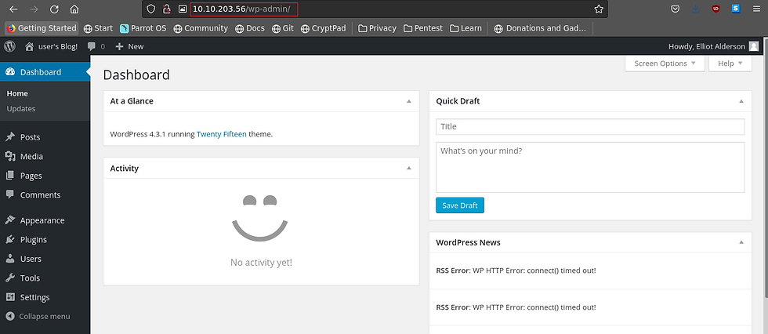Image resolution: width=768 pixels, height=334 pixels.
Task: Collapse the WordPress News panel
Action: (741, 242)
